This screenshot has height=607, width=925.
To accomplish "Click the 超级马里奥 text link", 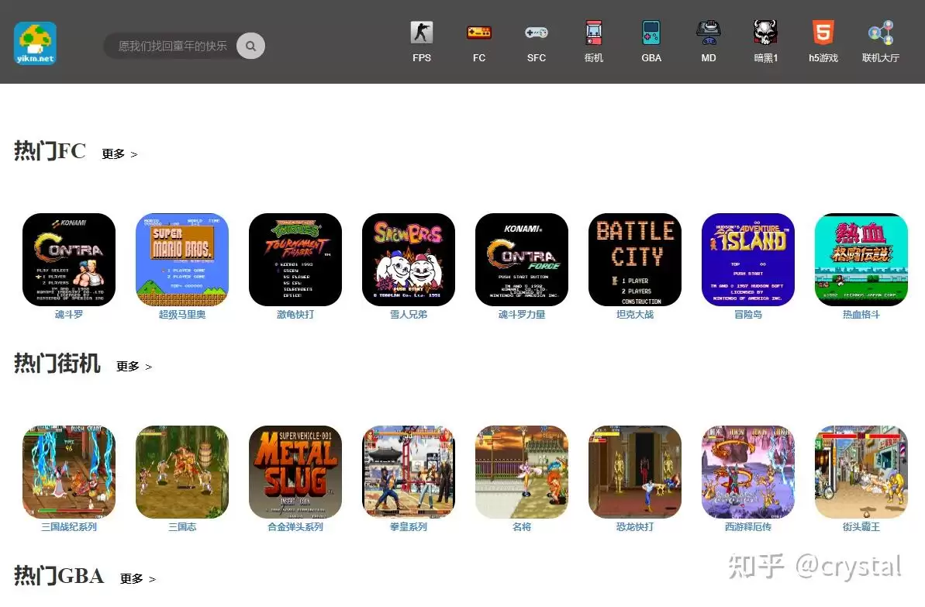I will (x=182, y=315).
